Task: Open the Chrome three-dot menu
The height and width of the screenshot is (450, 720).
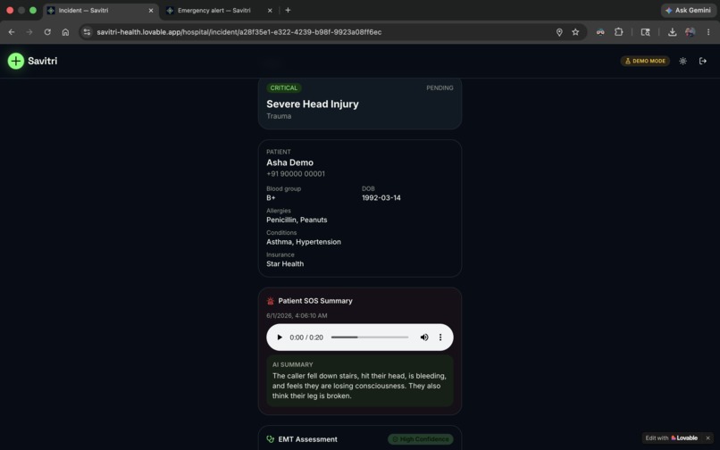Action: (708, 32)
